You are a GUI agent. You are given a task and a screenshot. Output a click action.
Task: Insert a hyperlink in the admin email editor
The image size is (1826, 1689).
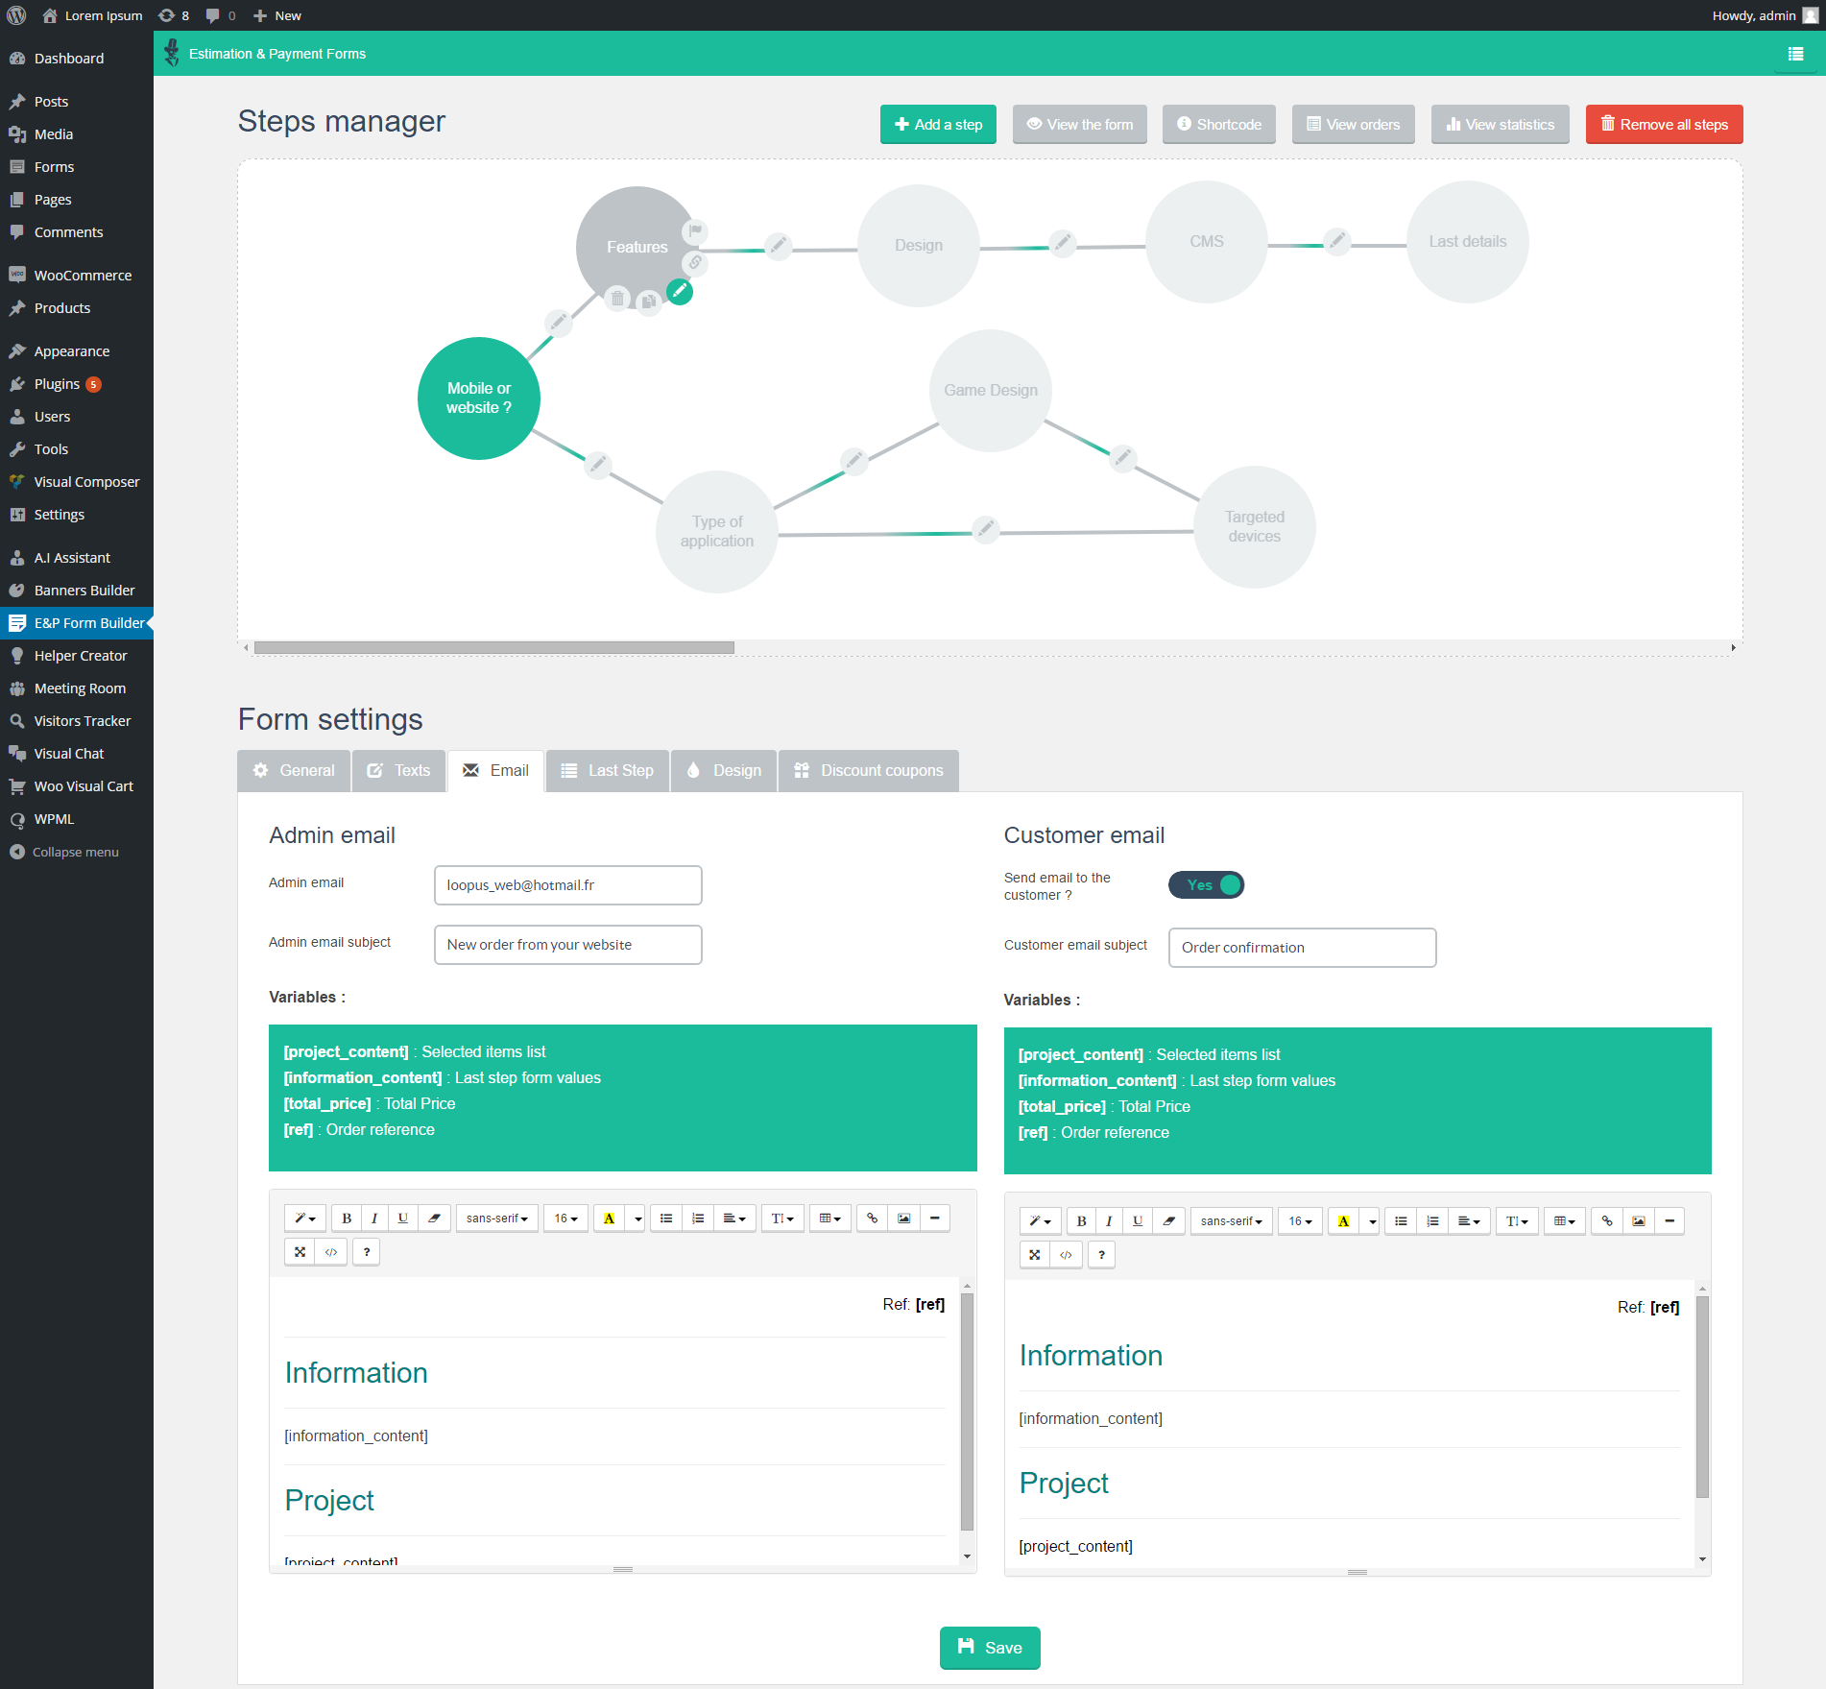[x=872, y=1218]
